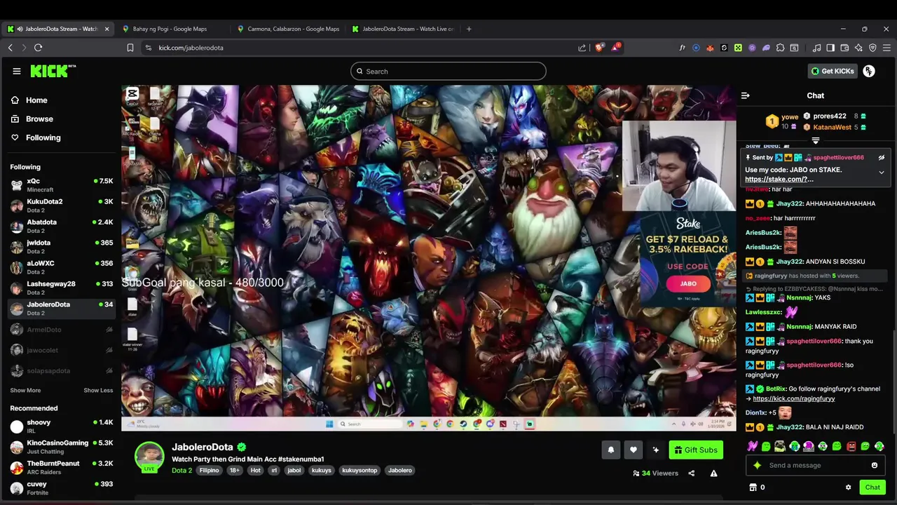Click the Gift Subs button
This screenshot has height=505, width=897.
696,450
